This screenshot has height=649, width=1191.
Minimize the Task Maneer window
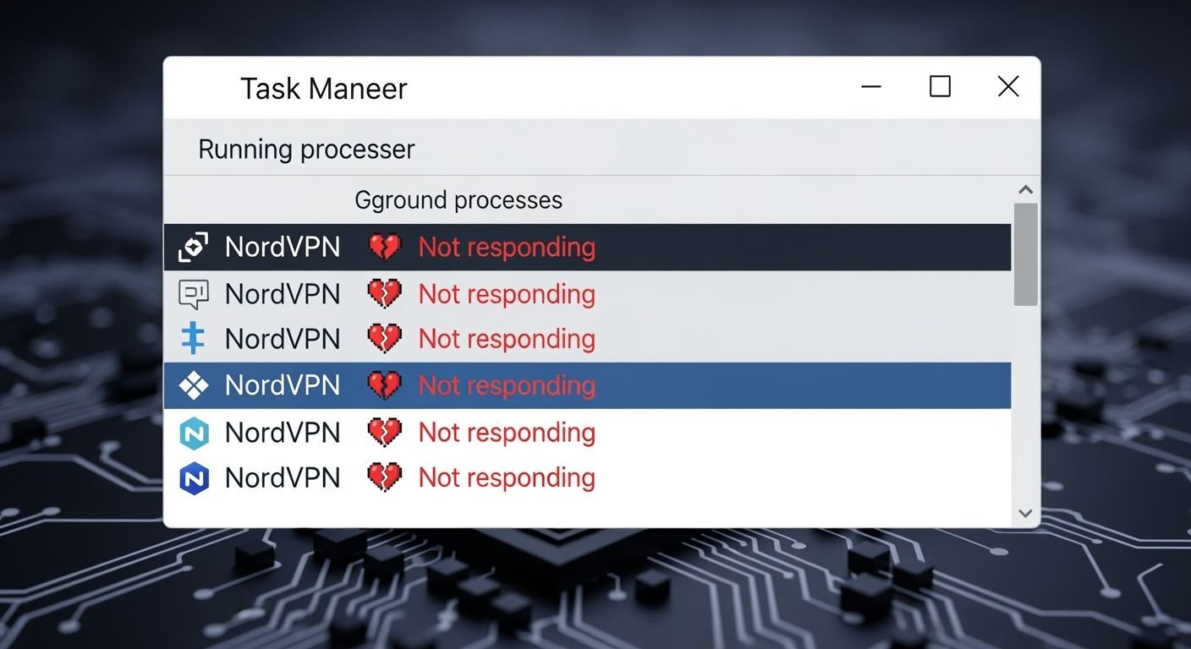(871, 86)
